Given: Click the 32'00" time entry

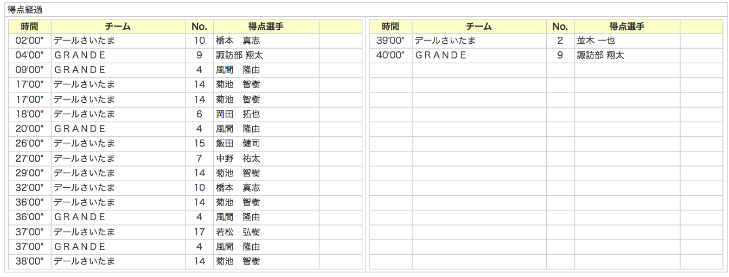Looking at the screenshot, I should (x=29, y=188).
